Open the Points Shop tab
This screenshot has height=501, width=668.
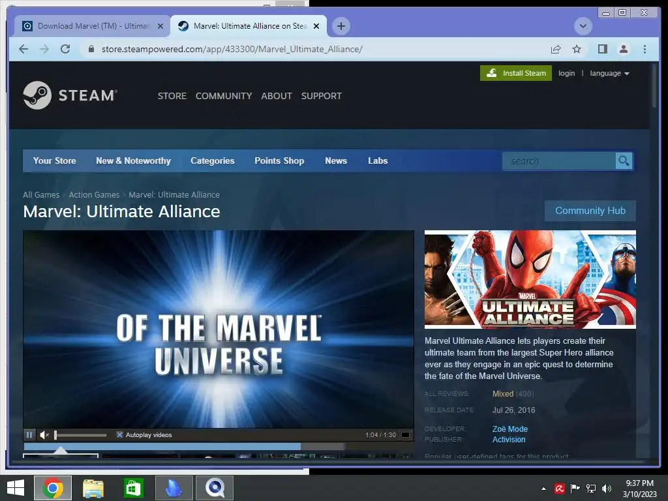(x=279, y=160)
